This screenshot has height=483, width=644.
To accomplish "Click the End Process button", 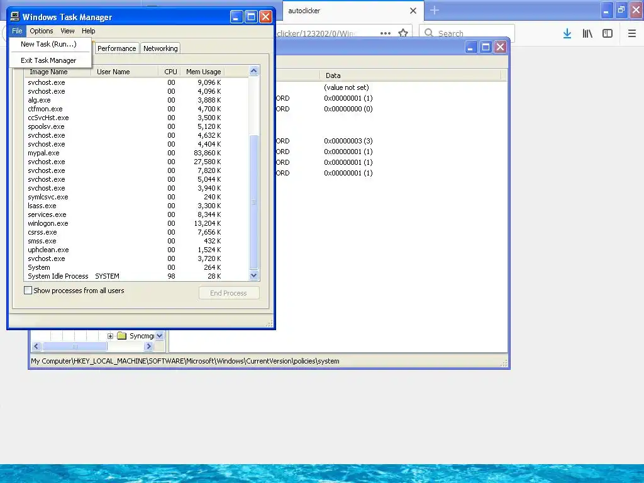I will pos(229,293).
